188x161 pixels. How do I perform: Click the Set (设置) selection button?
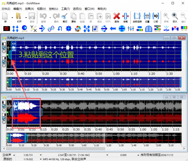[147, 17]
